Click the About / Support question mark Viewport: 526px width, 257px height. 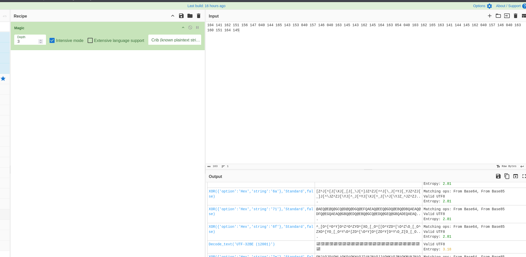tap(524, 6)
